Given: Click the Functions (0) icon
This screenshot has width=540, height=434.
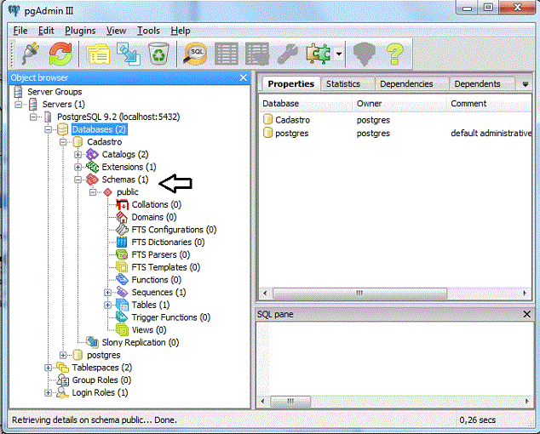Looking at the screenshot, I should point(123,280).
